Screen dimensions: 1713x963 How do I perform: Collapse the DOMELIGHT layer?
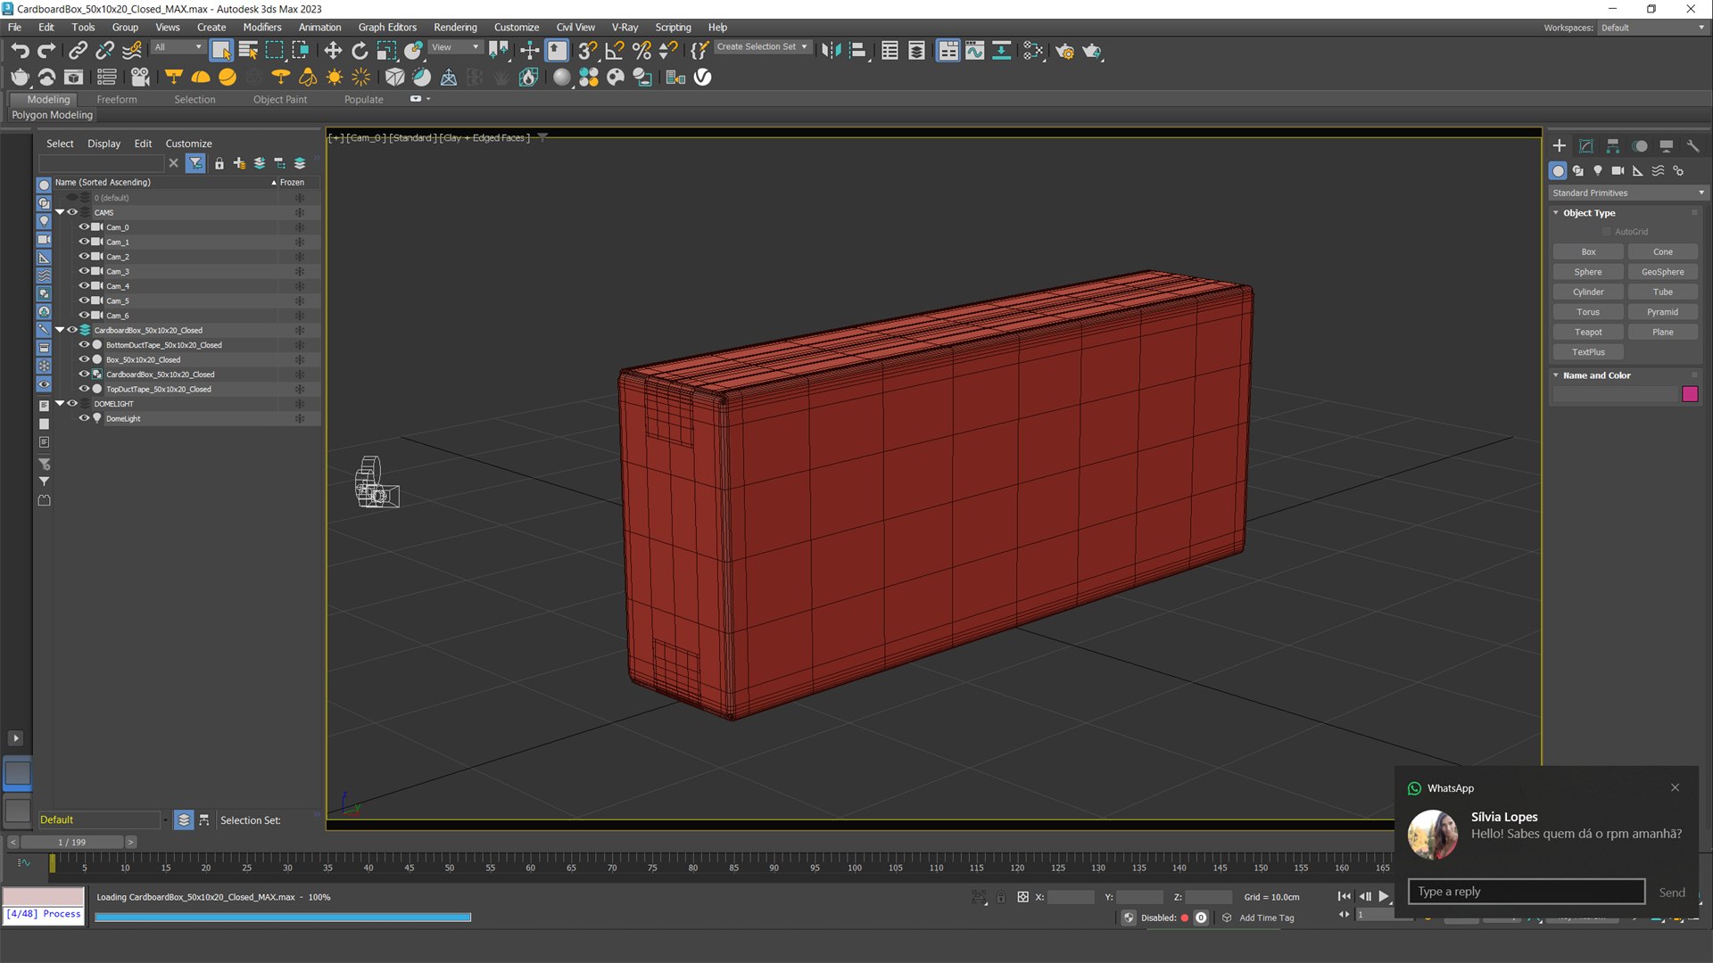60,404
